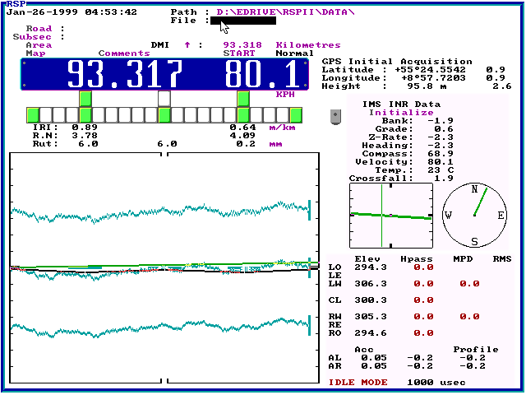Screen dimensions: 526x395
Task: Click the Area label
Action: click(39, 45)
